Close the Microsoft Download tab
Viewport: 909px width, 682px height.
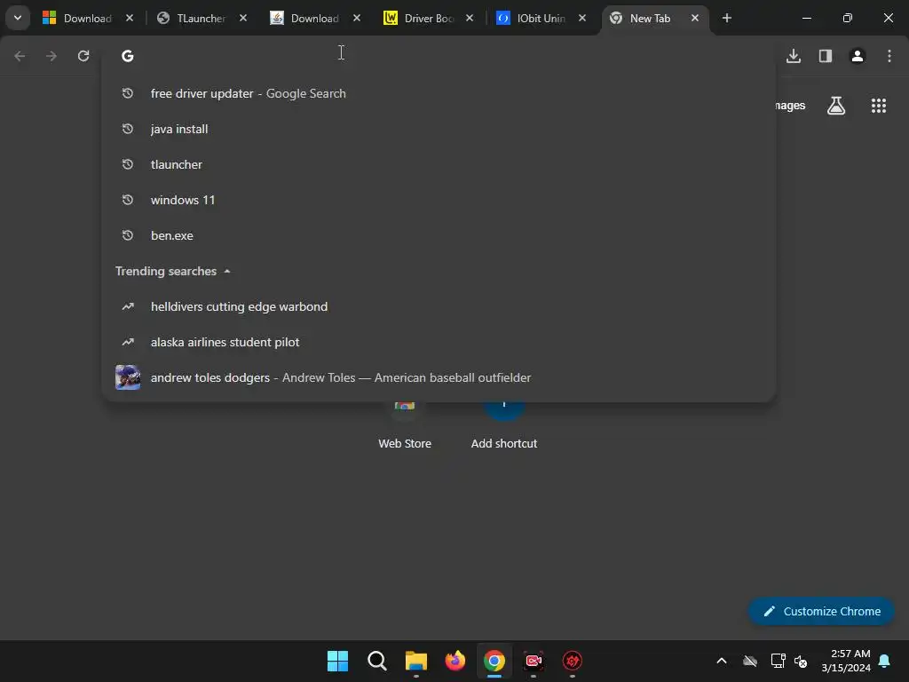[130, 18]
